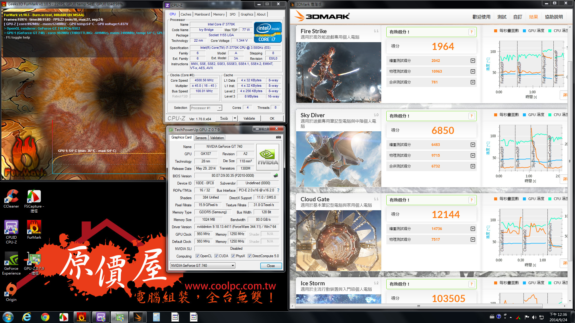This screenshot has width=575, height=323.
Task: Click blue GPU 溫度 legend swatch in Sky Diver
Action: point(524,115)
